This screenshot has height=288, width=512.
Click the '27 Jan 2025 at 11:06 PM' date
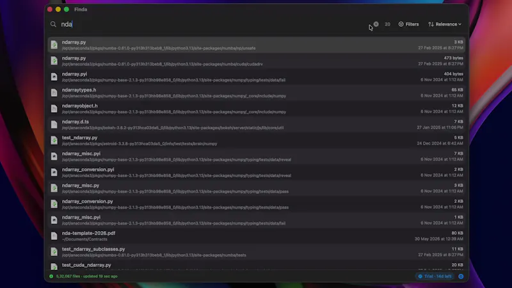pos(440,127)
